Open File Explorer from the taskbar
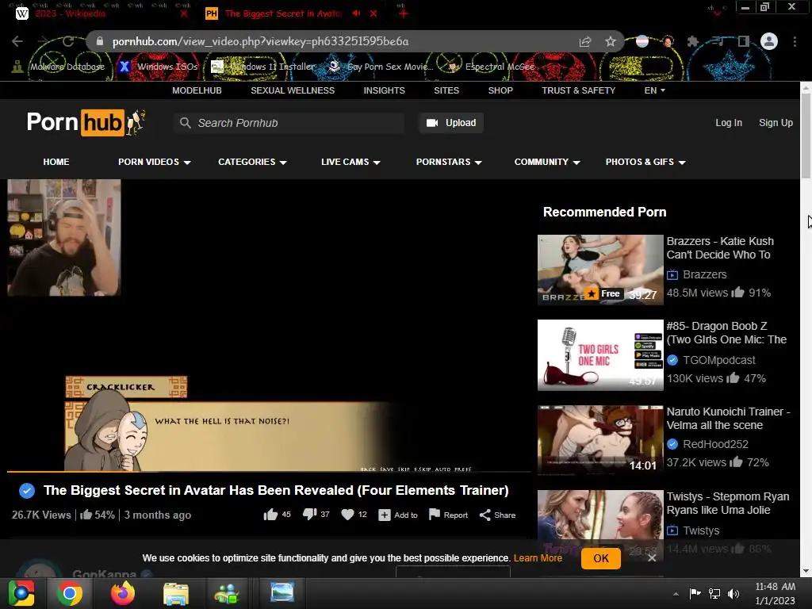Viewport: 812px width, 609px height. tap(175, 594)
